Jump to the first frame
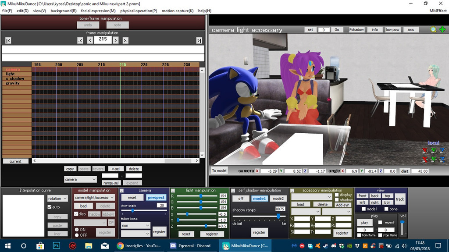This screenshot has height=252, width=449. (8, 41)
